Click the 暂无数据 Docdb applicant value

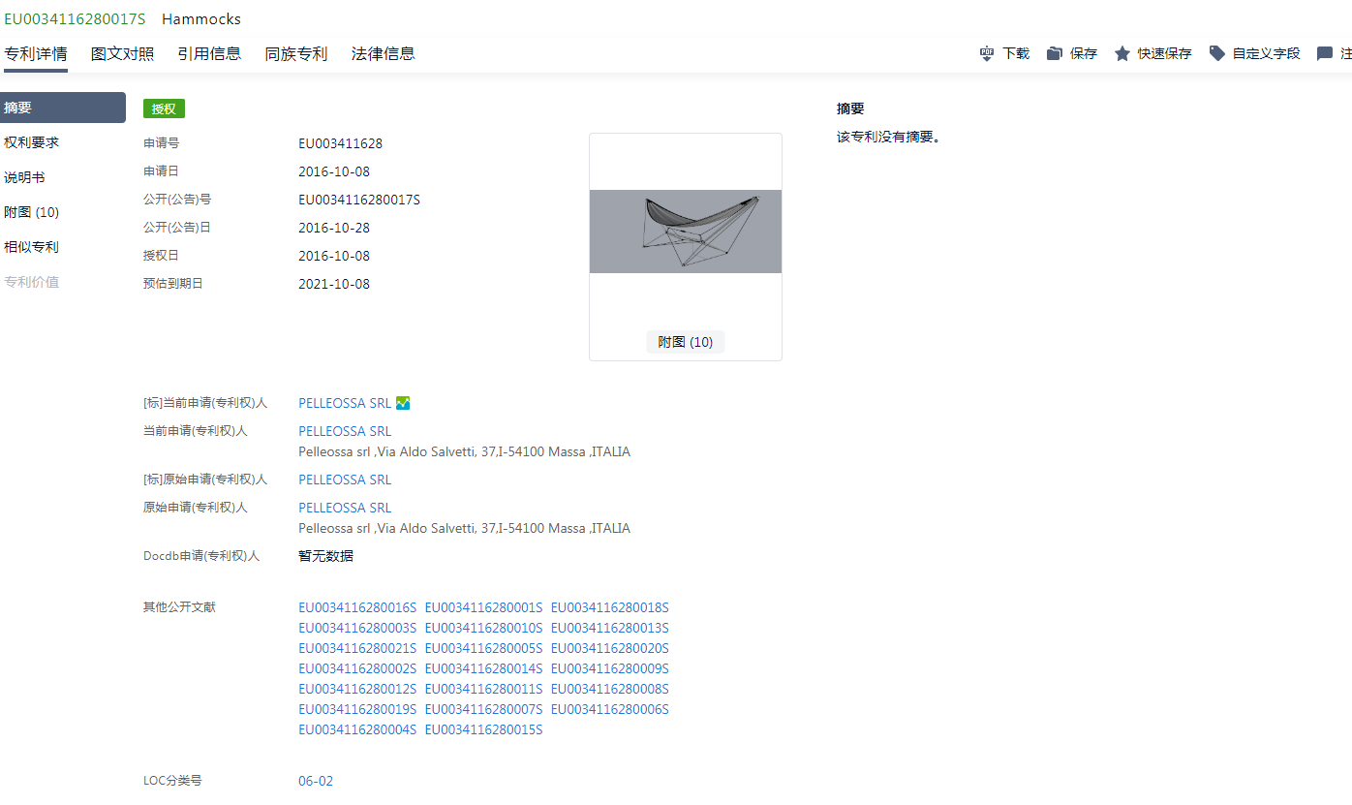(325, 556)
